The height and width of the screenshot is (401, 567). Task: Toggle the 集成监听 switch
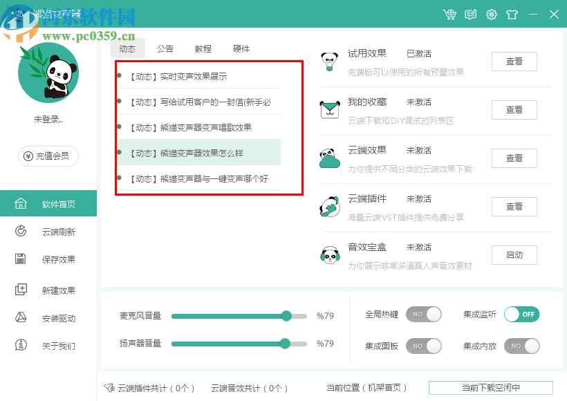click(x=521, y=315)
